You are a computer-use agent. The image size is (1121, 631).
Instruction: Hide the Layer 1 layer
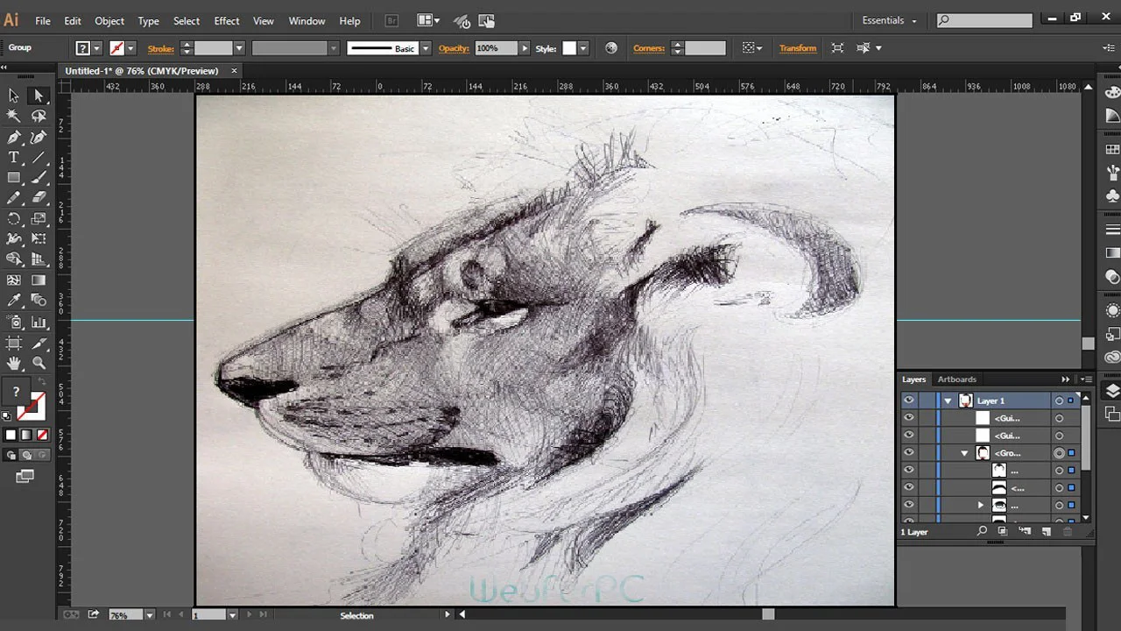[x=908, y=401]
